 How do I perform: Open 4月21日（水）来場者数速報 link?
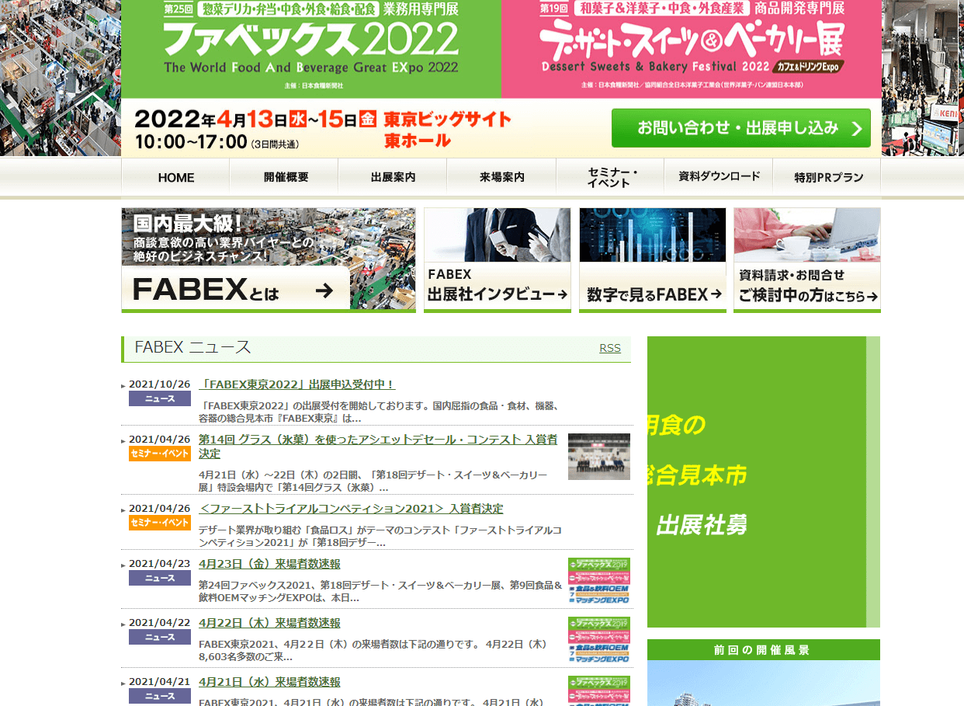269,682
